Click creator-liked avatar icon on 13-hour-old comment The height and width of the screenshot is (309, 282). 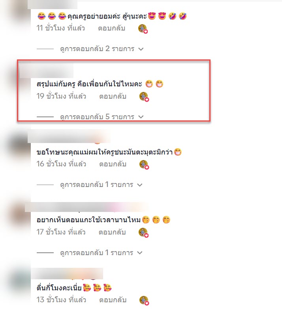point(144,301)
